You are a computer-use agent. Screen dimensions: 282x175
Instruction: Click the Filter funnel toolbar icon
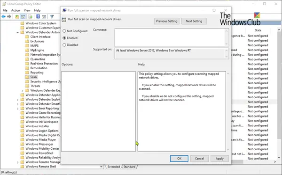52,17
